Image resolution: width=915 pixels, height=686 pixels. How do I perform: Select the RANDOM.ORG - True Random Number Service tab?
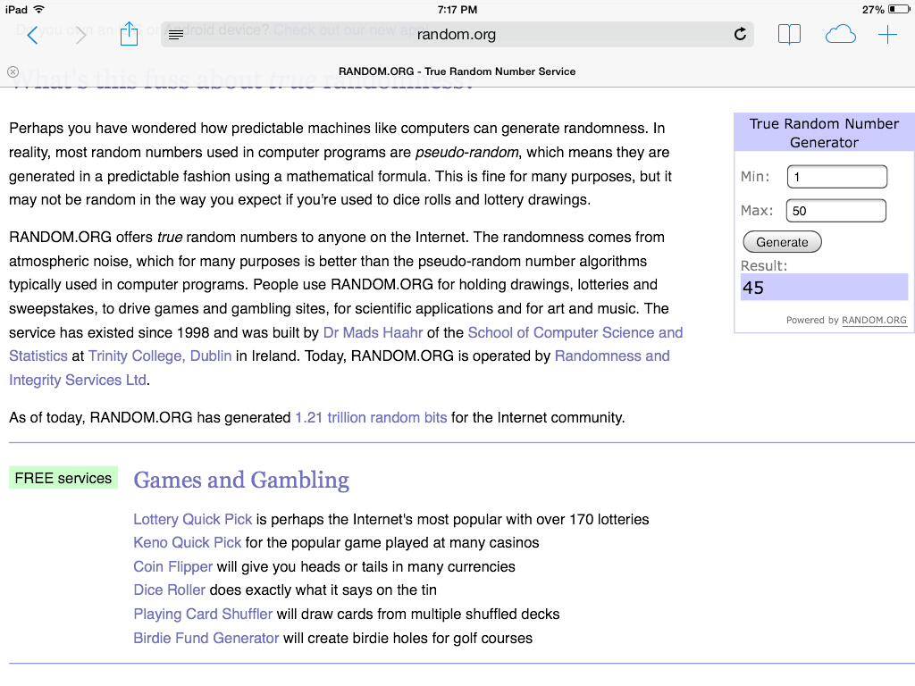pyautogui.click(x=457, y=71)
